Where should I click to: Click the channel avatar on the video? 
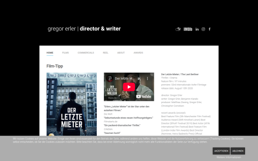[110, 79]
